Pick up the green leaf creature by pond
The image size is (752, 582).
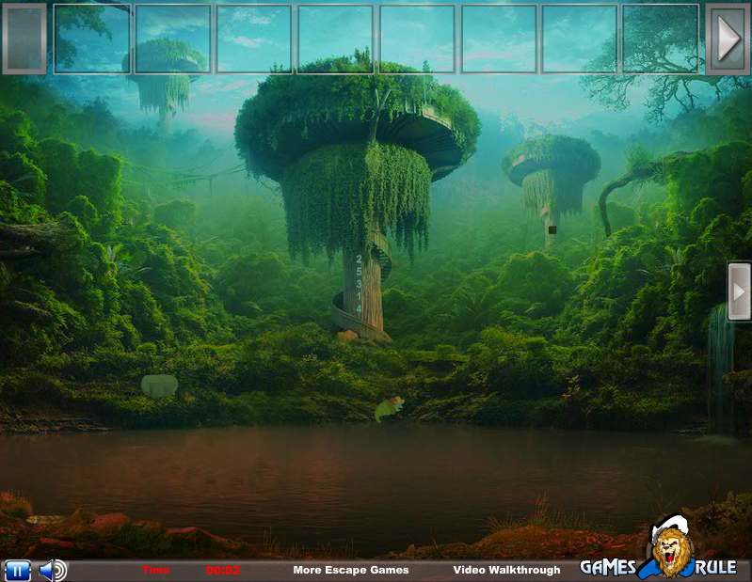(389, 409)
